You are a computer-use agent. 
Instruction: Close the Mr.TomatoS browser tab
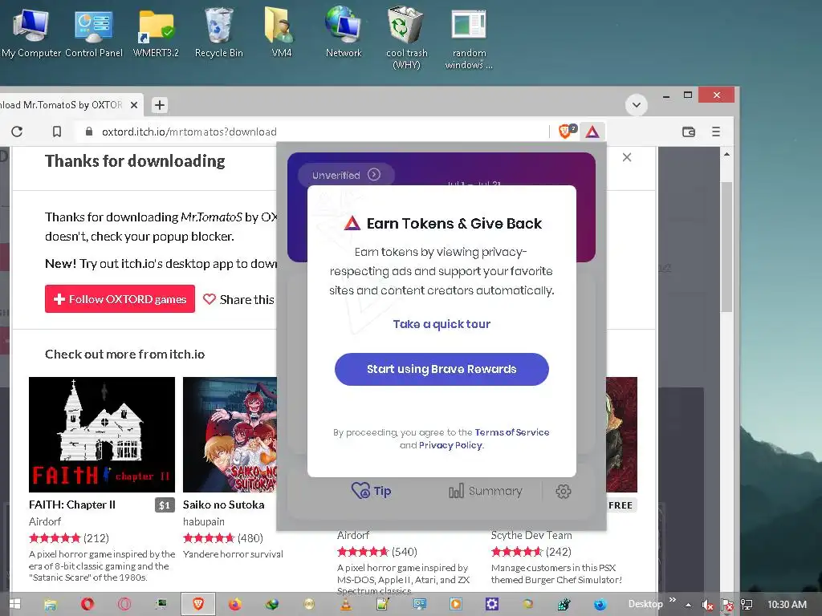pyautogui.click(x=134, y=105)
